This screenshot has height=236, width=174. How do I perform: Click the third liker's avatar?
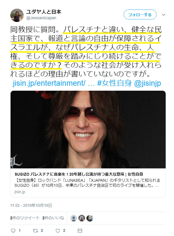[x=90, y=218]
